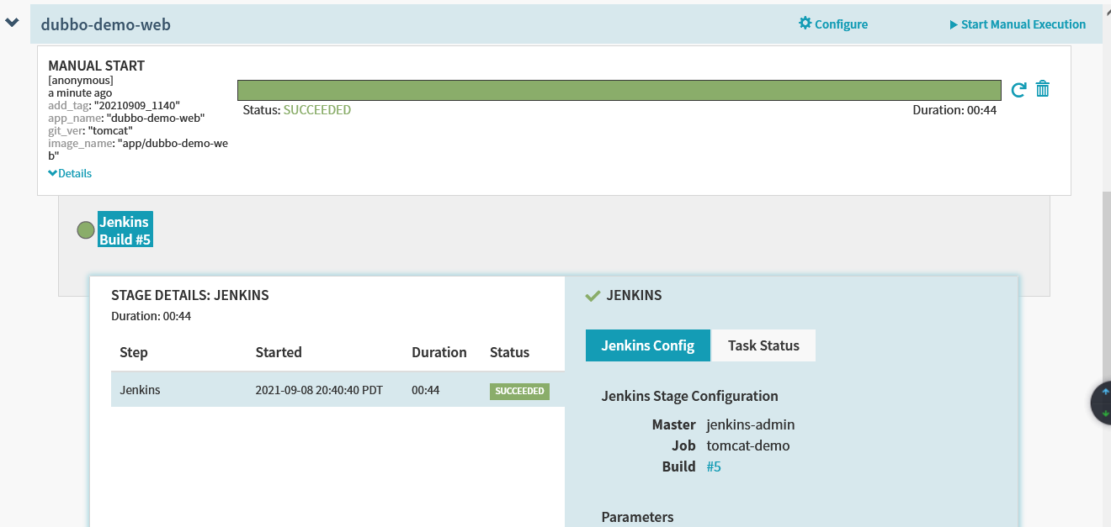Click the Start Manual Execution link text
This screenshot has width=1111, height=527.
(x=1023, y=24)
